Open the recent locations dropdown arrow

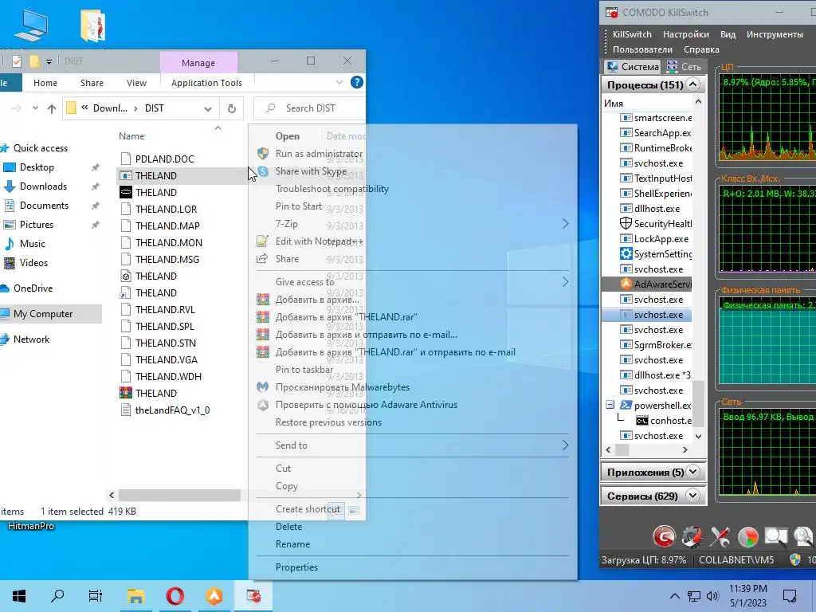pos(35,108)
